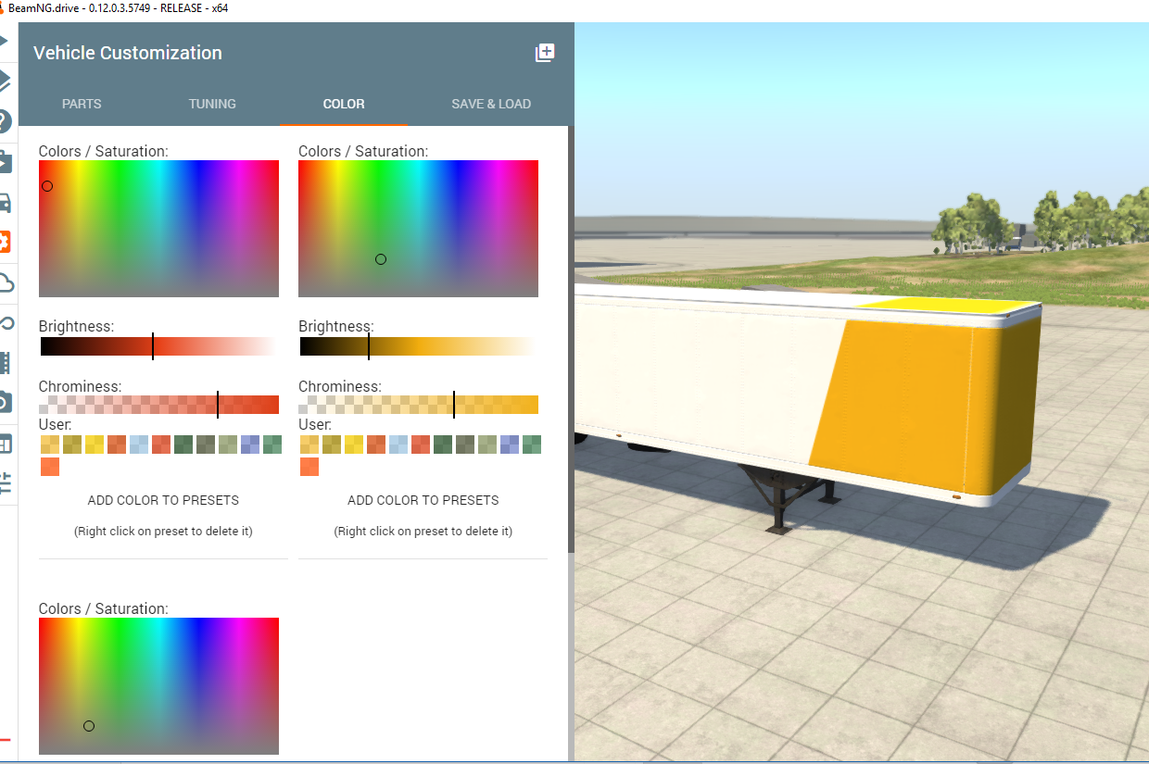This screenshot has width=1149, height=764.
Task: Switch to the PARTS tab
Action: (x=82, y=104)
